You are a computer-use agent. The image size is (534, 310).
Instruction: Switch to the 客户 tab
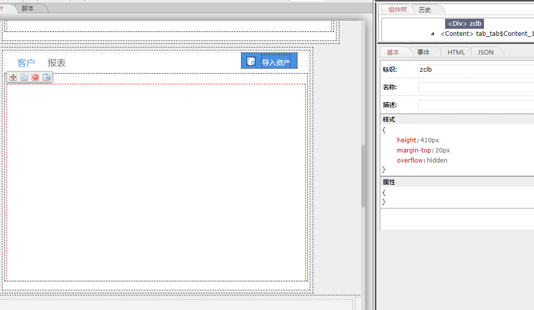point(26,63)
